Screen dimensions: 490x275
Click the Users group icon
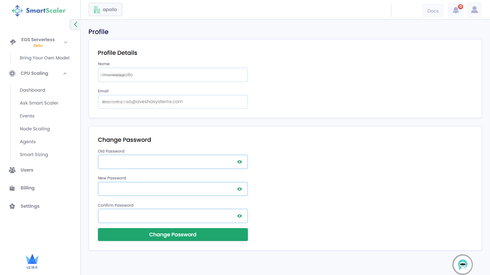pos(12,170)
